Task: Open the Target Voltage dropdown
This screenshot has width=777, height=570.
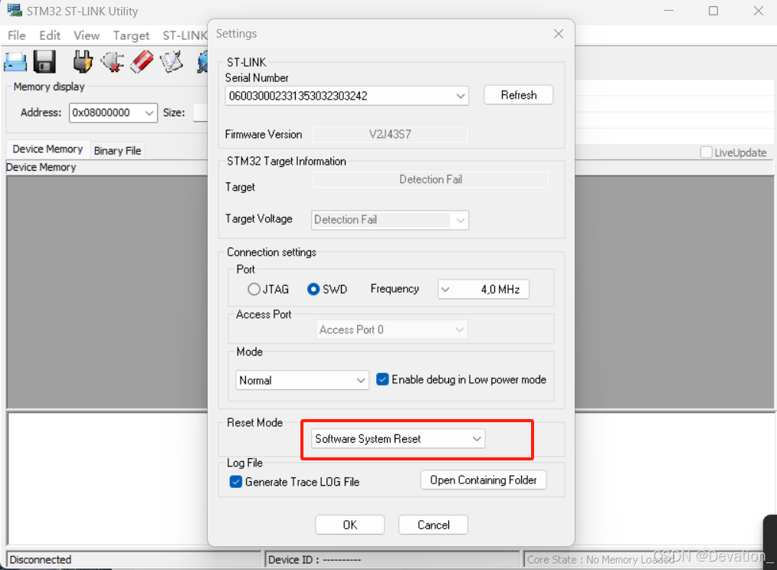Action: coord(390,220)
